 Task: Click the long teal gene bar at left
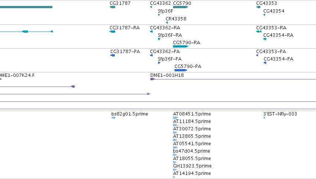click(26, 7)
